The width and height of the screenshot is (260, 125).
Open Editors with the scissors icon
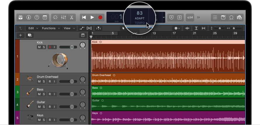click(x=72, y=18)
